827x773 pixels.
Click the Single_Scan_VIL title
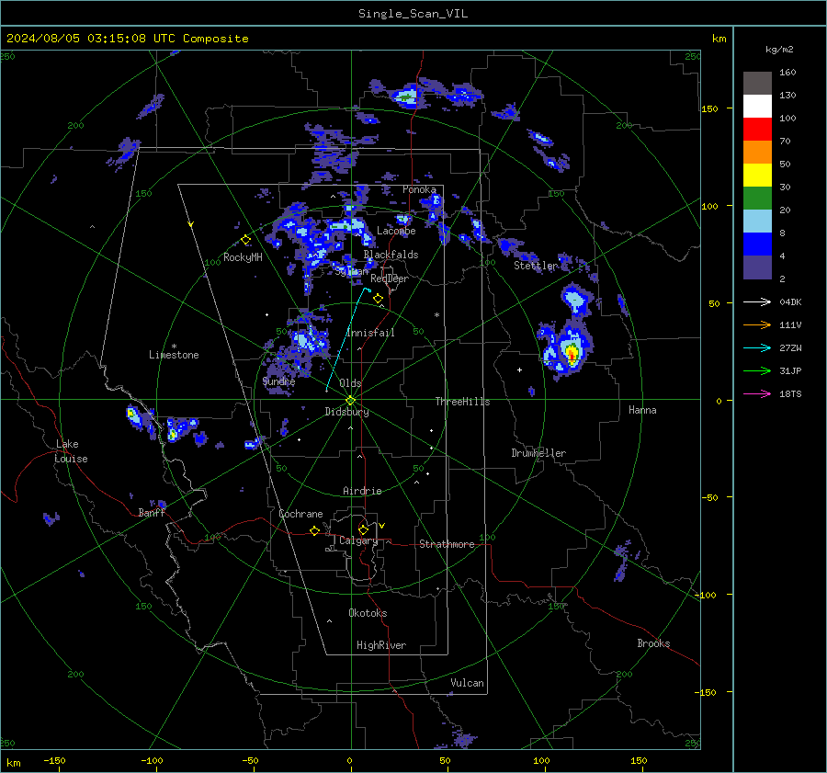click(x=413, y=14)
